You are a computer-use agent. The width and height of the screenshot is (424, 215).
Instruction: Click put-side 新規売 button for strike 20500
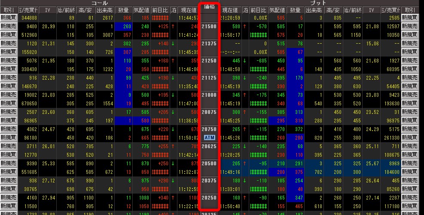(410, 163)
